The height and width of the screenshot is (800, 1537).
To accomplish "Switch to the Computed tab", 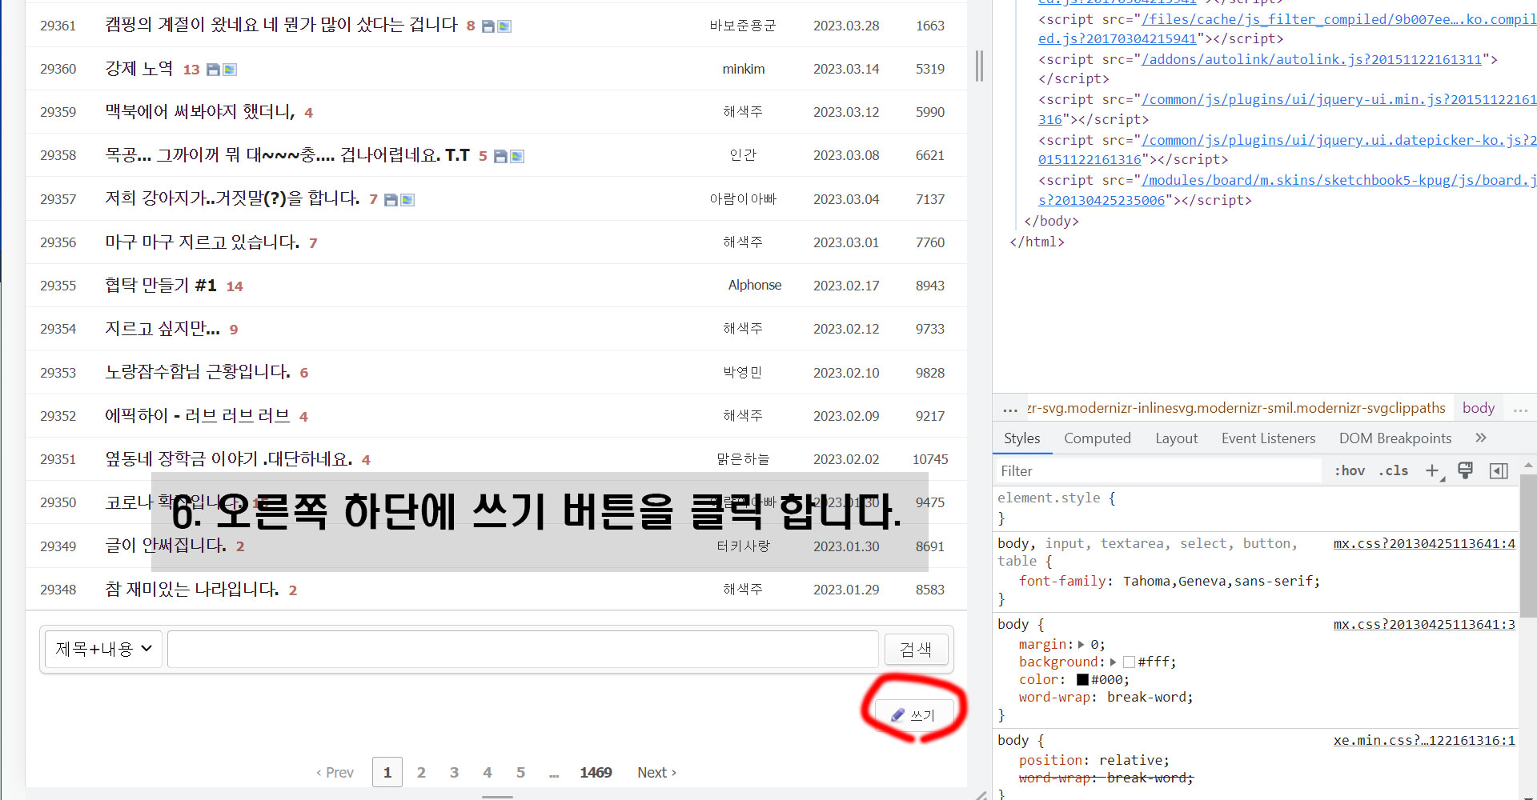I will click(x=1097, y=438).
